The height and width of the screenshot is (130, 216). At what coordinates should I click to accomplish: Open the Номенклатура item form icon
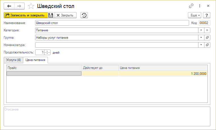pyautogui.click(x=207, y=45)
